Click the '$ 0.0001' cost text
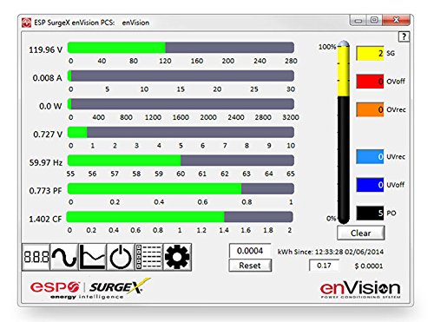Viewport: 434px width, 322px height. click(x=369, y=266)
